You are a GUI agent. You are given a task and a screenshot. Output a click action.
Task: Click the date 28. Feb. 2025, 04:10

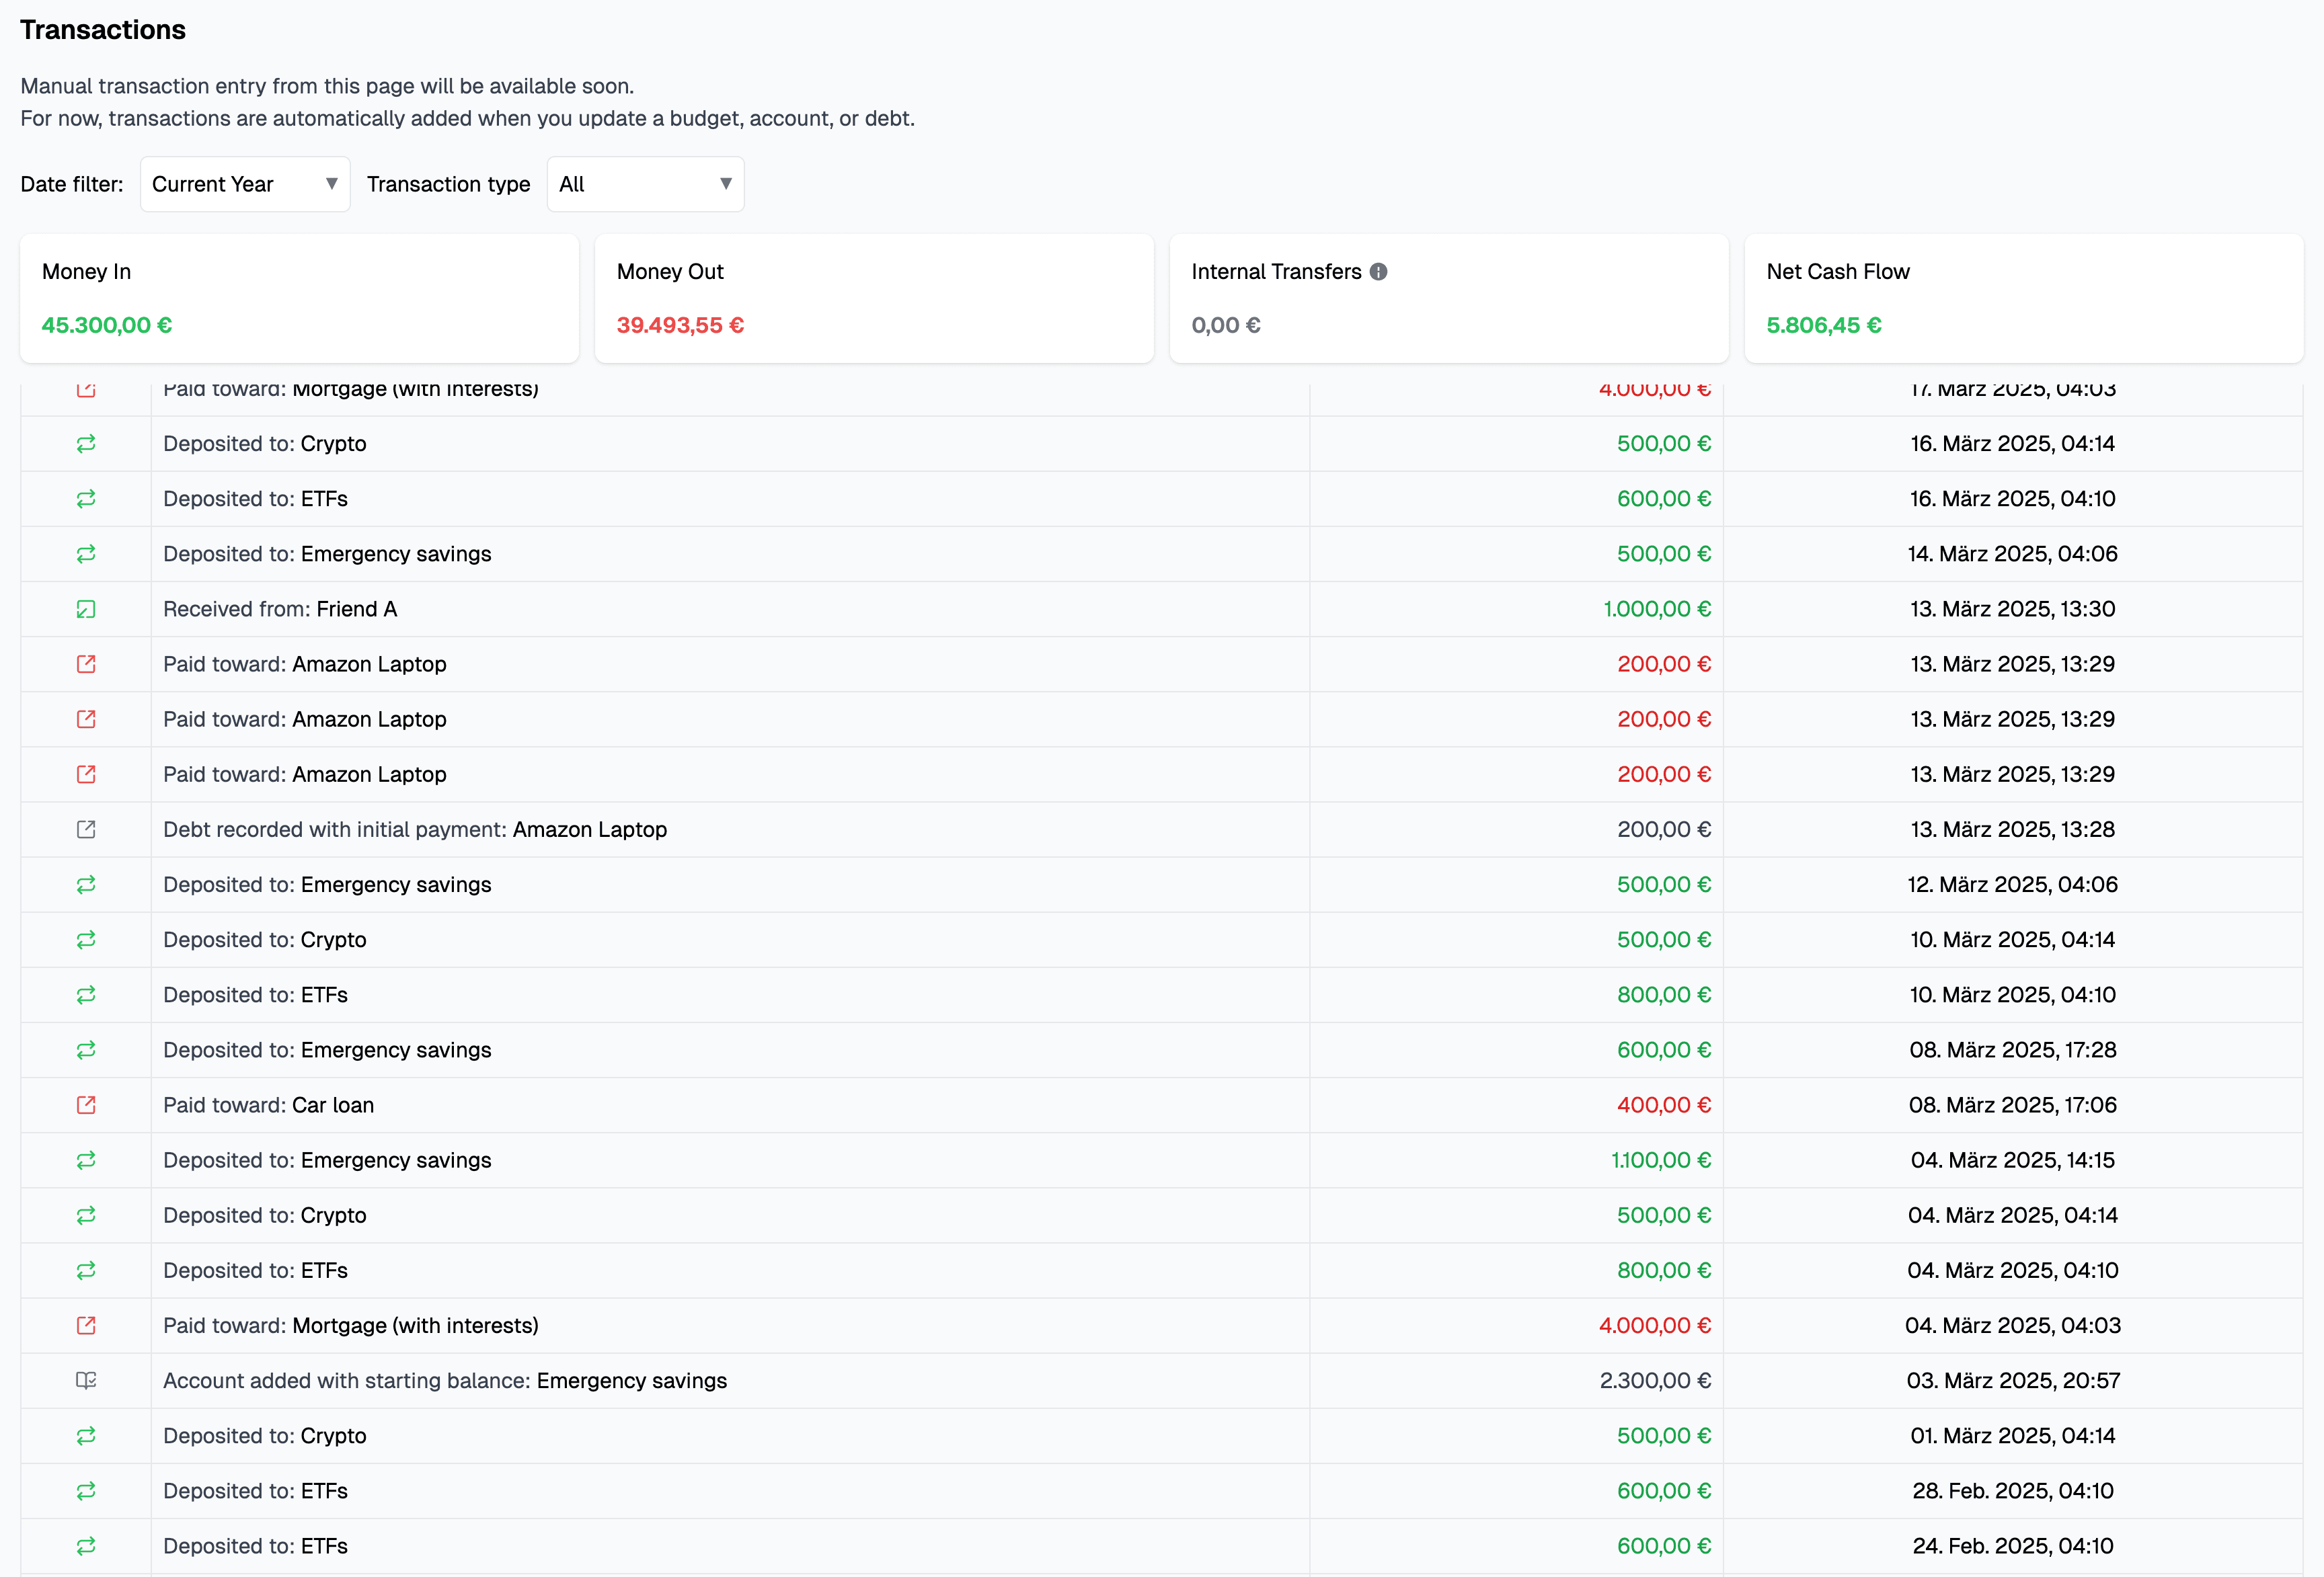point(2013,1491)
